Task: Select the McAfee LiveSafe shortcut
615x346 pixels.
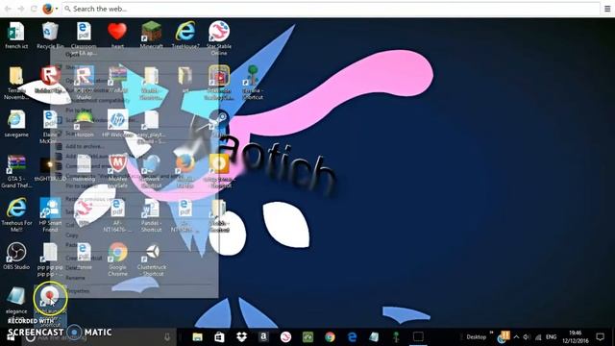Action: (117, 171)
